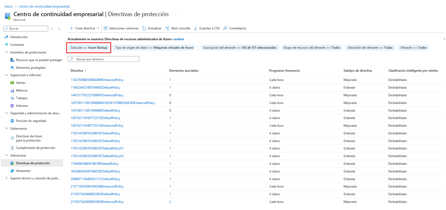Click the Buscar sidebar search field
Screen dimensions: 446x210
(26, 29)
